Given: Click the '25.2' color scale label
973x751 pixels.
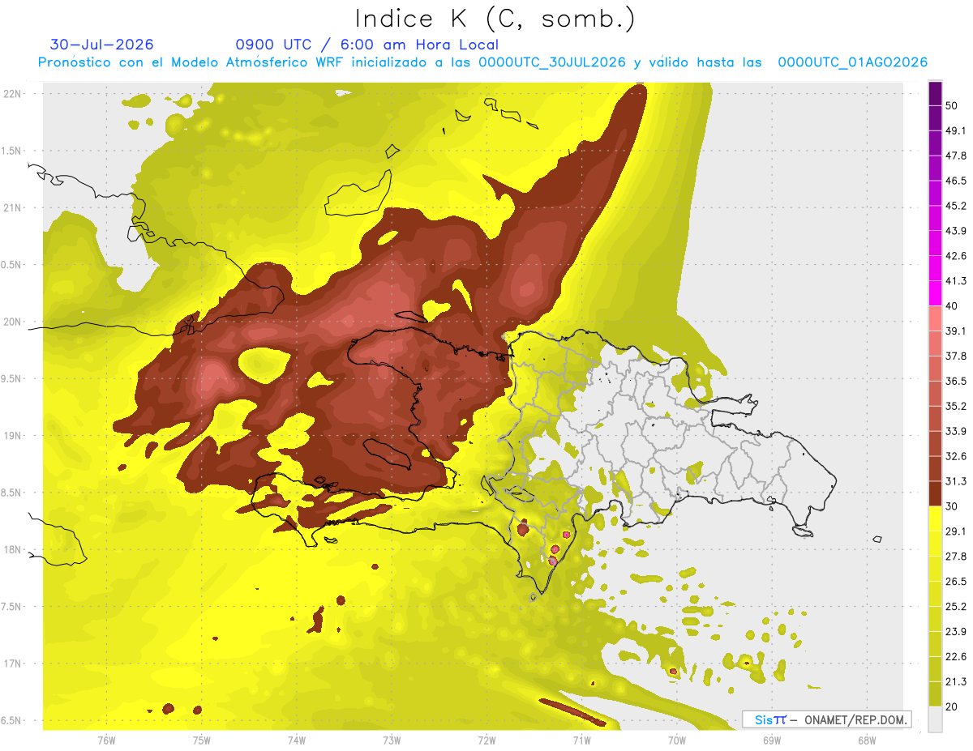Looking at the screenshot, I should 956,606.
